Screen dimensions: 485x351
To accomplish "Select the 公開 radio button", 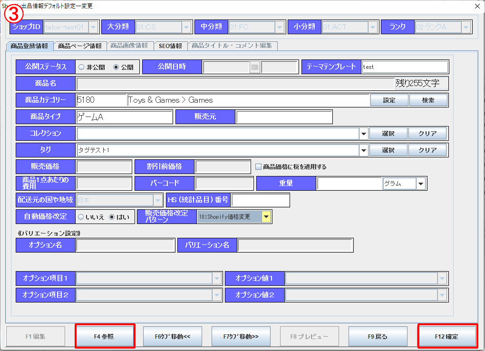I will (116, 68).
